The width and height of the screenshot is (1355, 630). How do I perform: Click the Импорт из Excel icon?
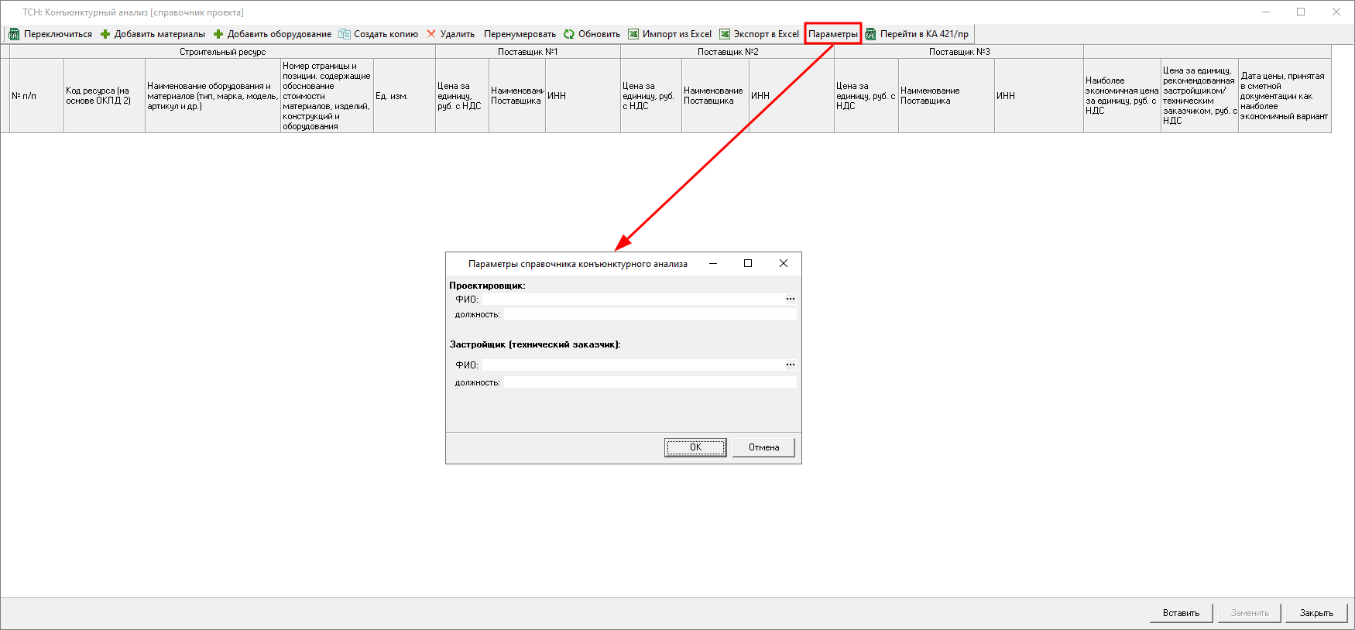click(x=633, y=34)
